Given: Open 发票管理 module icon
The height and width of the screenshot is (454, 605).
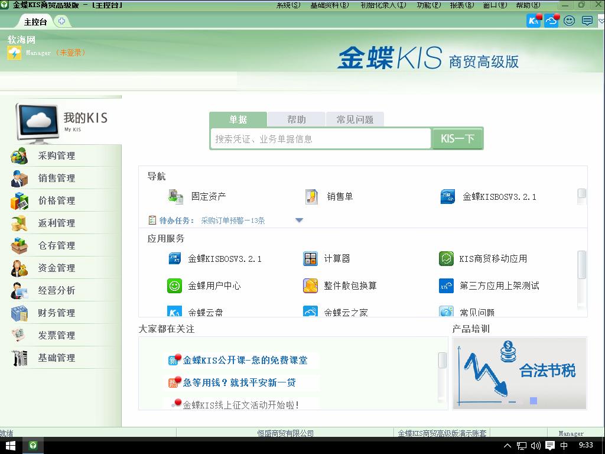Looking at the screenshot, I should (x=19, y=336).
